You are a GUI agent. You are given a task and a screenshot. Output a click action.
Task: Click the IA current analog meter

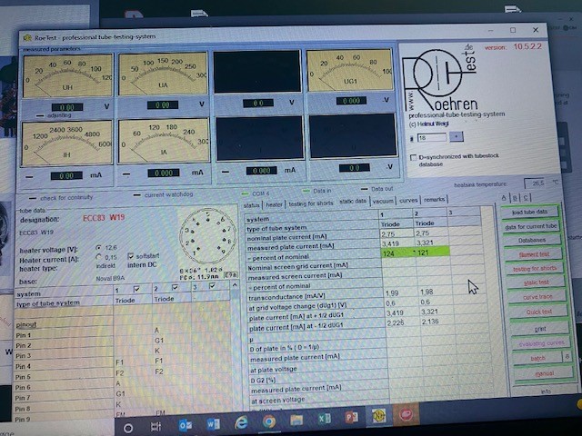[164, 141]
